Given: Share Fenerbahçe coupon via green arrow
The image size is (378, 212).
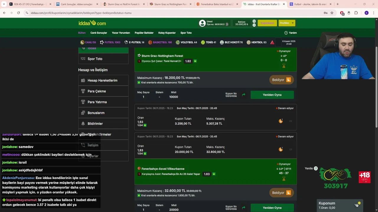Looking at the screenshot, I should coord(244,208).
